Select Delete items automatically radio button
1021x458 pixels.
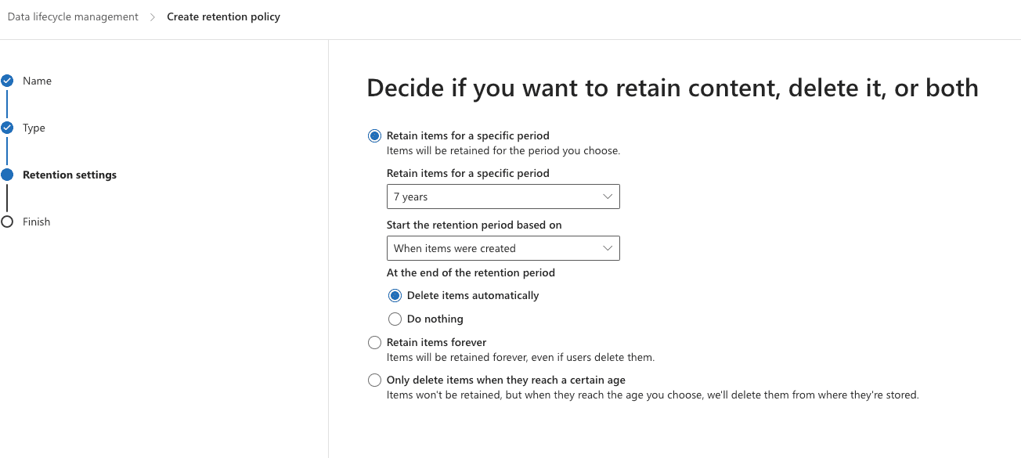tap(395, 295)
